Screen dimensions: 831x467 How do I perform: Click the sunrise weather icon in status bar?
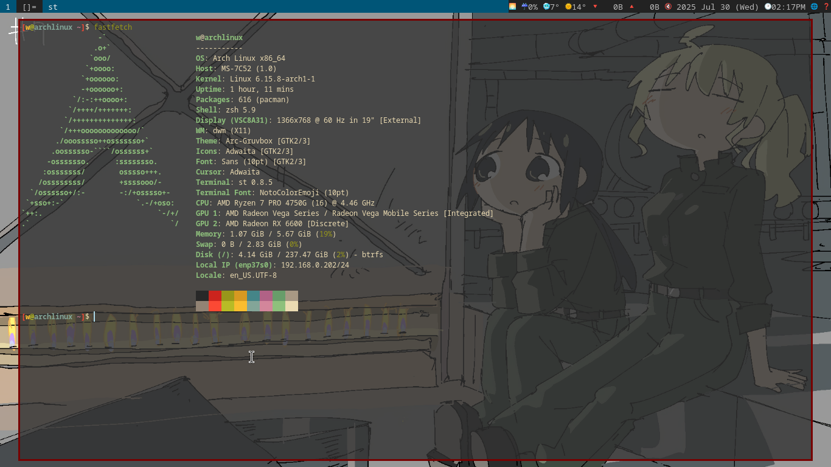point(513,7)
